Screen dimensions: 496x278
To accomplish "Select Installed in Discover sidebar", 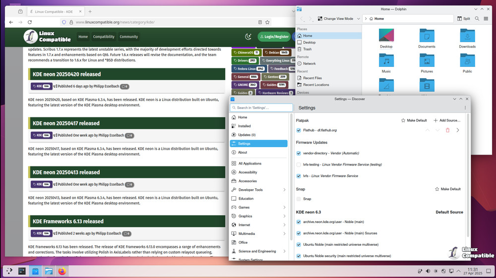I will point(244,126).
